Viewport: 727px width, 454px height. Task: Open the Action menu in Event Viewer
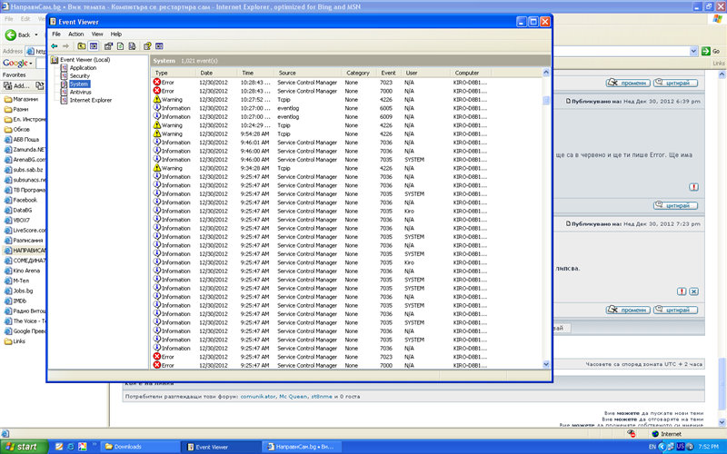click(75, 34)
